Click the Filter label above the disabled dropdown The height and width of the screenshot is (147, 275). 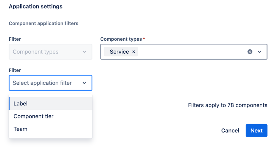click(15, 39)
